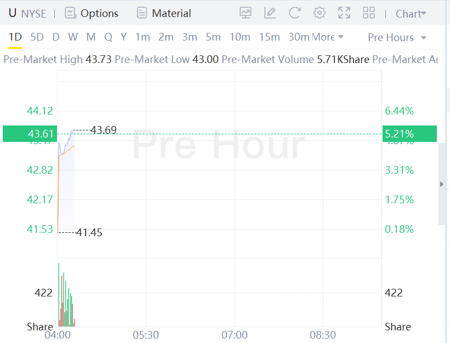The width and height of the screenshot is (450, 343).
Task: Expand the right side panel arrow
Action: 442,184
